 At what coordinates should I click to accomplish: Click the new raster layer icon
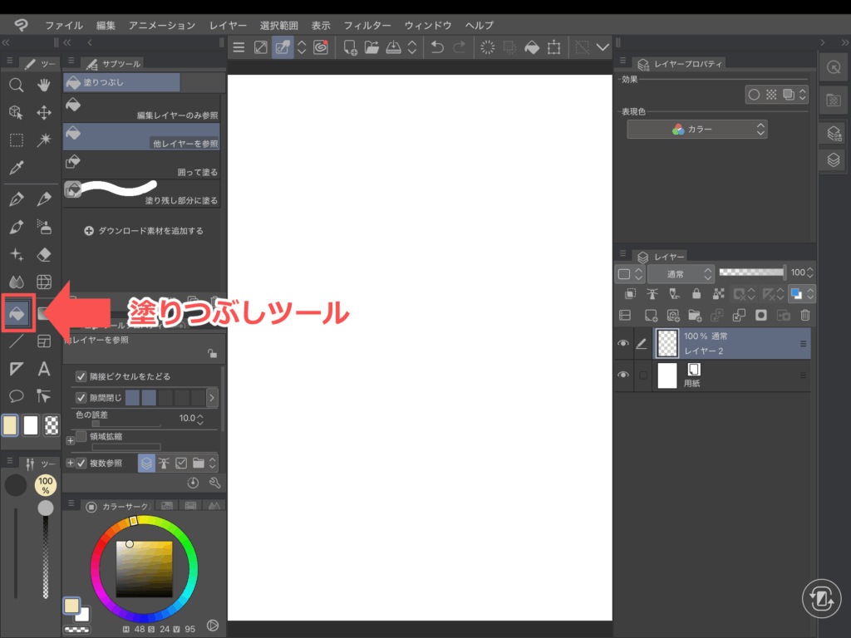tap(652, 316)
